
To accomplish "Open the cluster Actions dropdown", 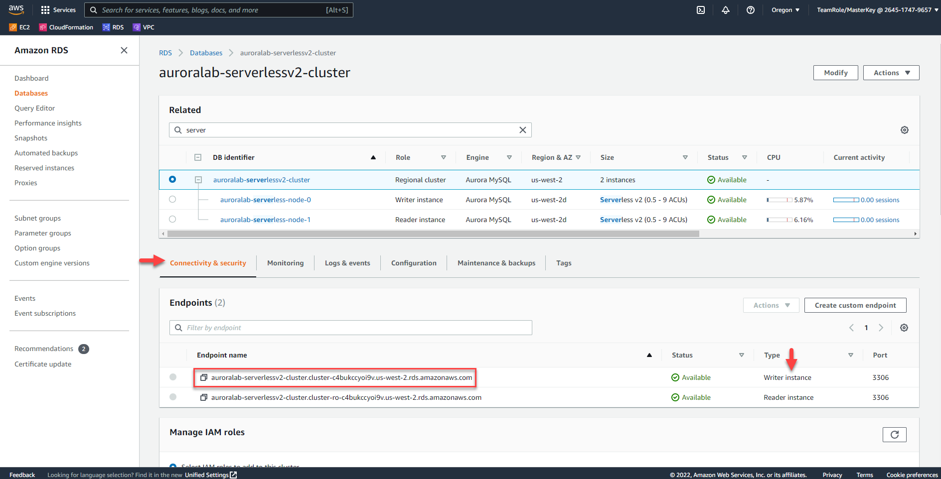I will [x=891, y=73].
